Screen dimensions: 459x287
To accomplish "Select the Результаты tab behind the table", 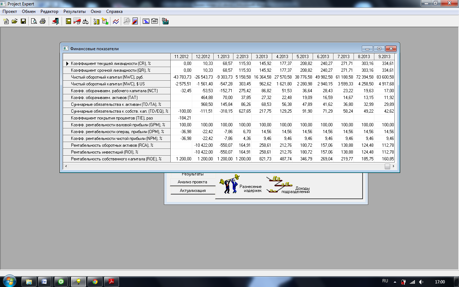I will 193,175.
